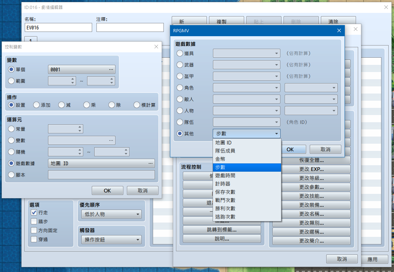Select 常量 operand radio button

[x=11, y=129]
